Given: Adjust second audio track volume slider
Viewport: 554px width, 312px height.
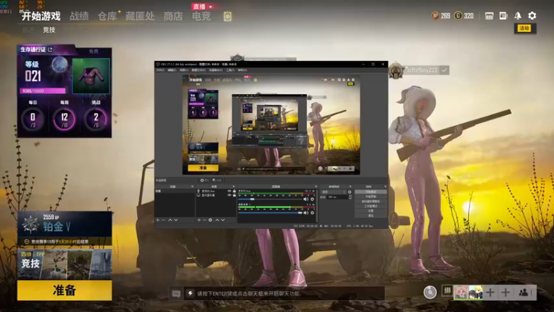Looking at the screenshot, I should point(270,213).
